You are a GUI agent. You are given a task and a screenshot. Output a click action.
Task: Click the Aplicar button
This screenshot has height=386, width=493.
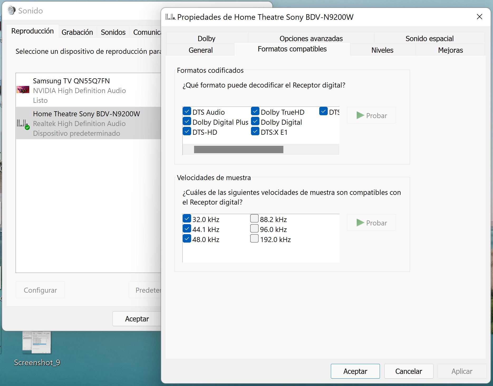tap(462, 371)
